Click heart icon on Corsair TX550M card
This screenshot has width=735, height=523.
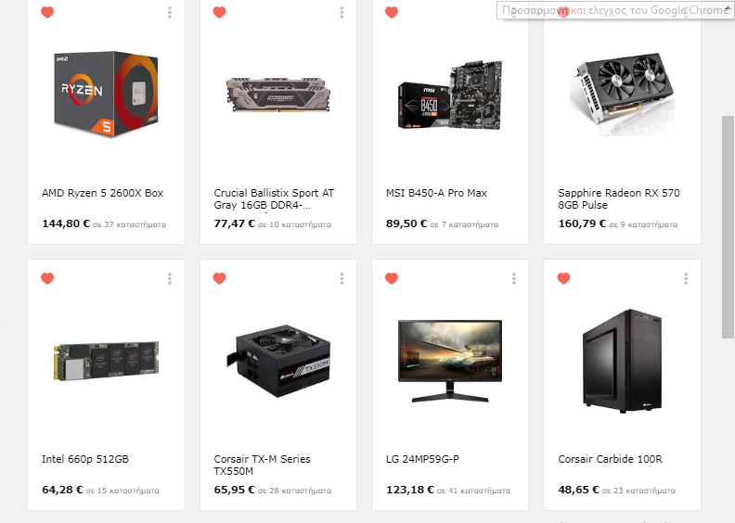(x=219, y=278)
